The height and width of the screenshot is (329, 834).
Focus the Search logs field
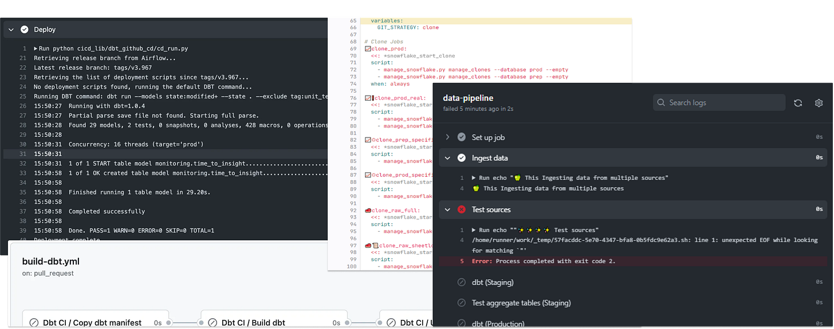click(x=719, y=102)
